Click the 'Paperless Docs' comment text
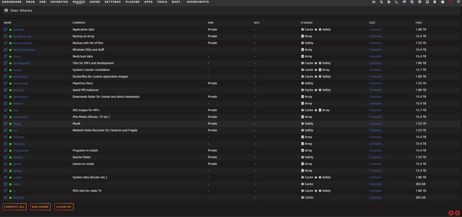Image resolution: width=462 pixels, height=217 pixels. (x=83, y=83)
